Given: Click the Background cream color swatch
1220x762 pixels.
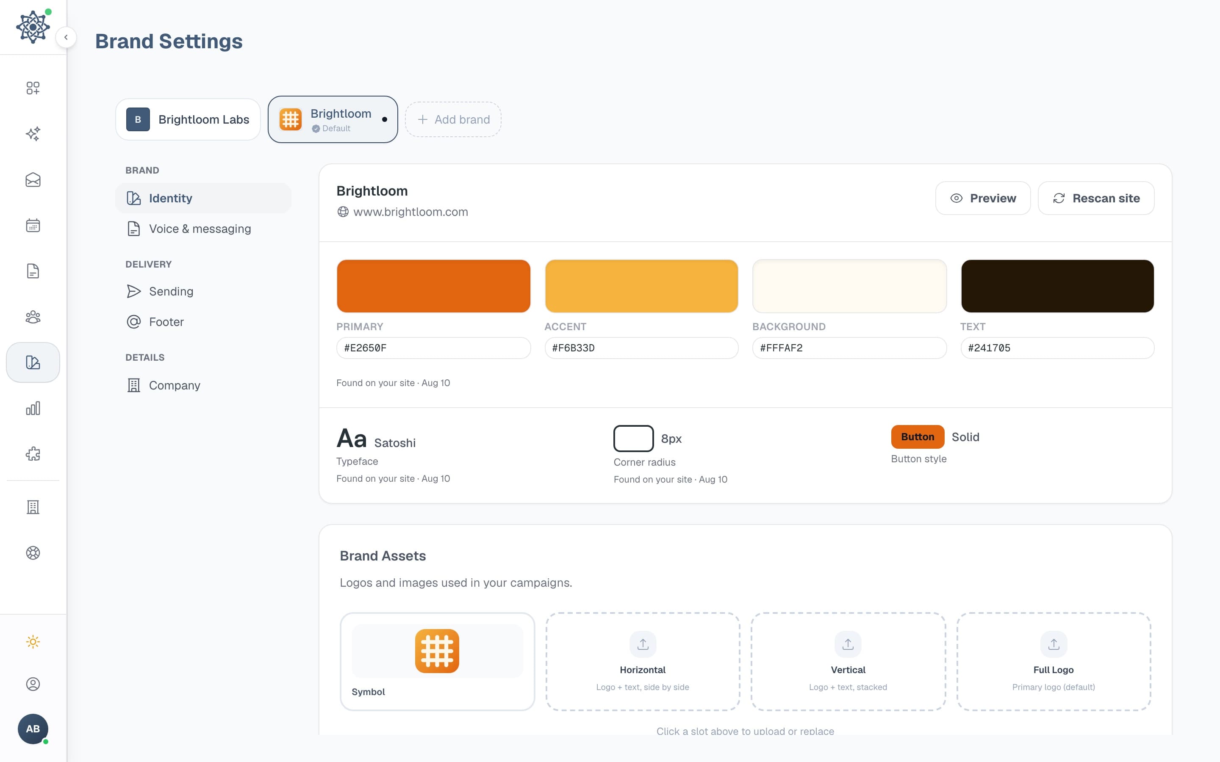Looking at the screenshot, I should click(x=849, y=286).
